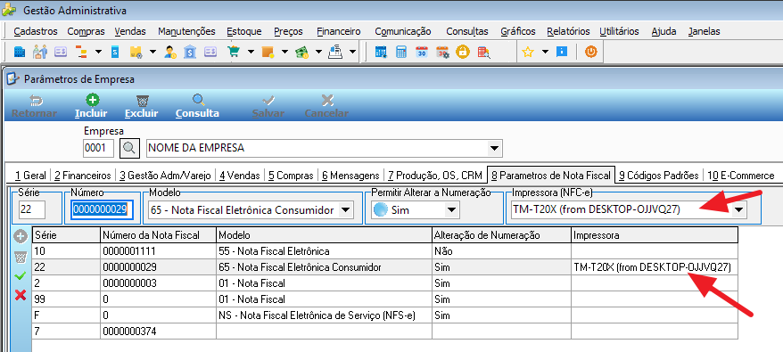Click the magnifier button next to Empresa code
The image size is (783, 352).
(x=128, y=148)
